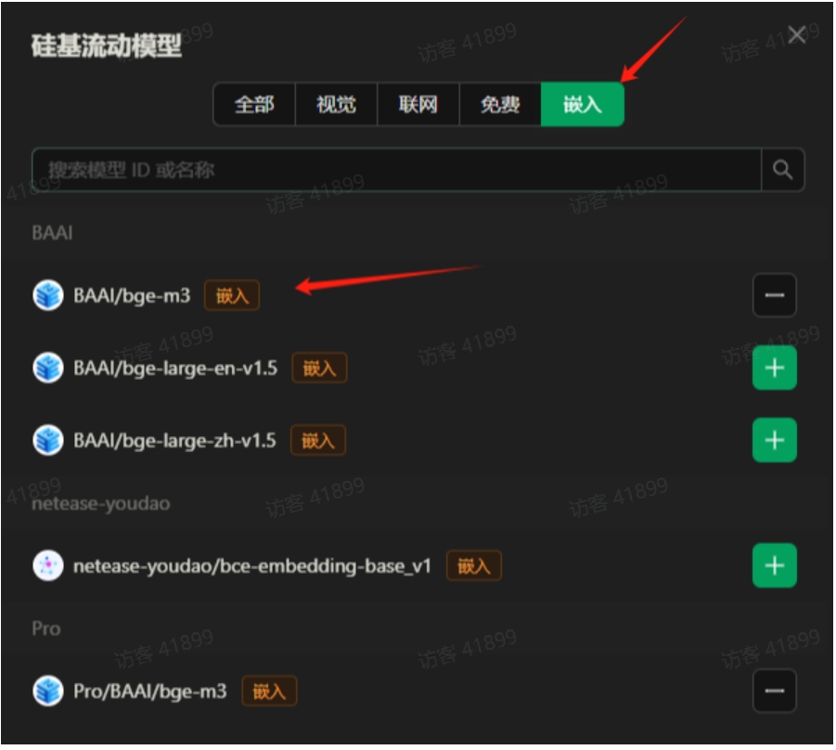The width and height of the screenshot is (836, 750).
Task: Click the 嵌入 tag beside bce-embedding-base_v1
Action: coord(473,565)
